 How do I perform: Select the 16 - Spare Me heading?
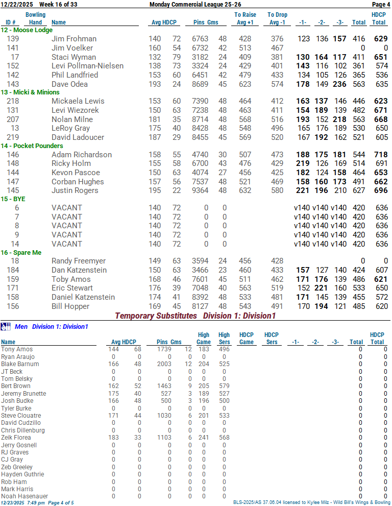tap(21, 253)
